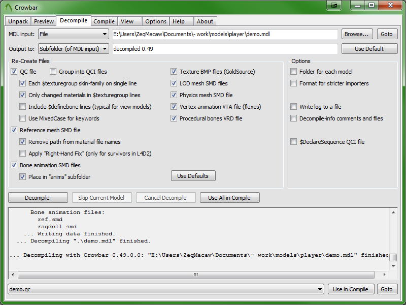Toggle Reference mesh SMD file checkbox
Viewport: 406px width, 305px height.
tap(14, 130)
